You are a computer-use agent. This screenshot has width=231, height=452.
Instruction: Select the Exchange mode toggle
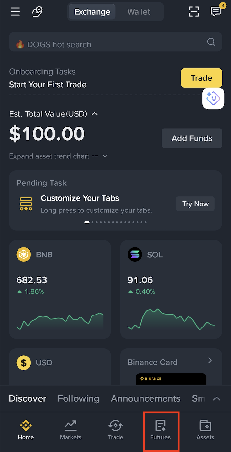[92, 12]
